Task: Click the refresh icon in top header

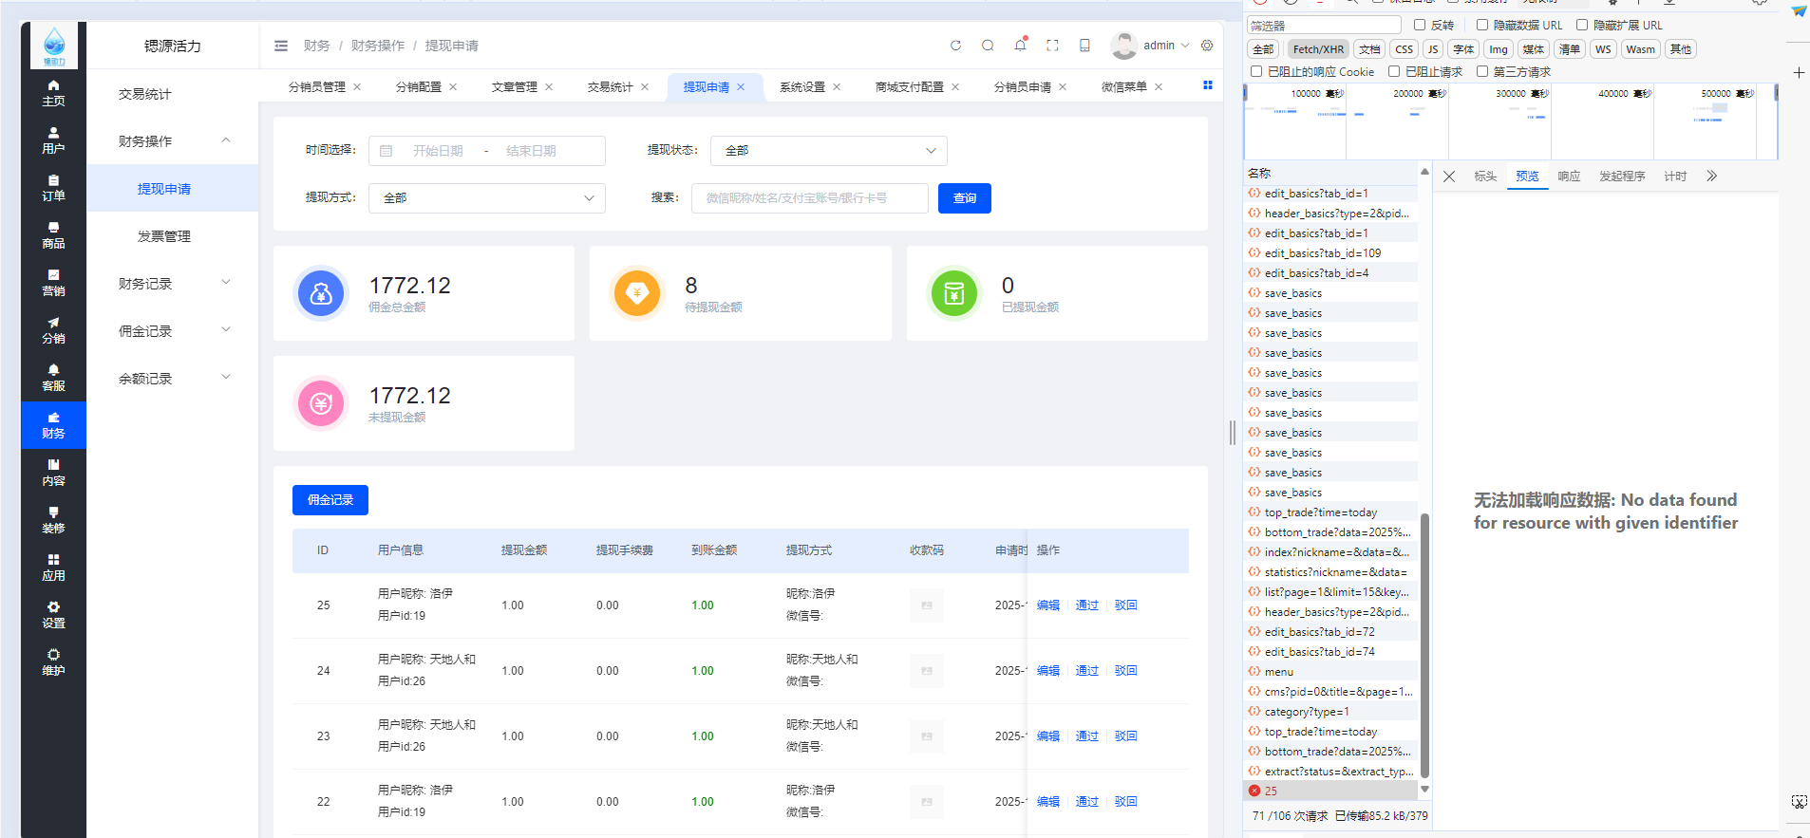Action: (x=955, y=46)
